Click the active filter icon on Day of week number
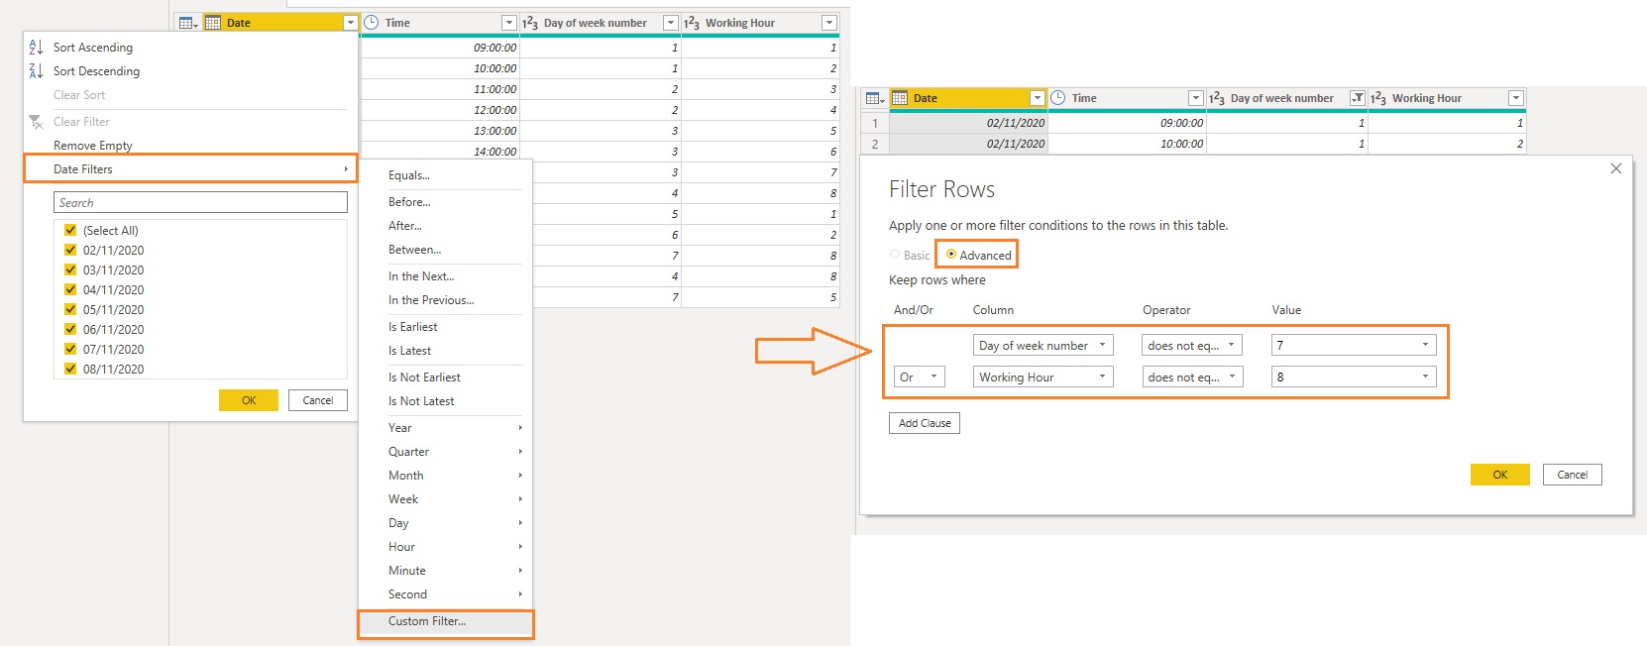1647x646 pixels. [x=1358, y=98]
